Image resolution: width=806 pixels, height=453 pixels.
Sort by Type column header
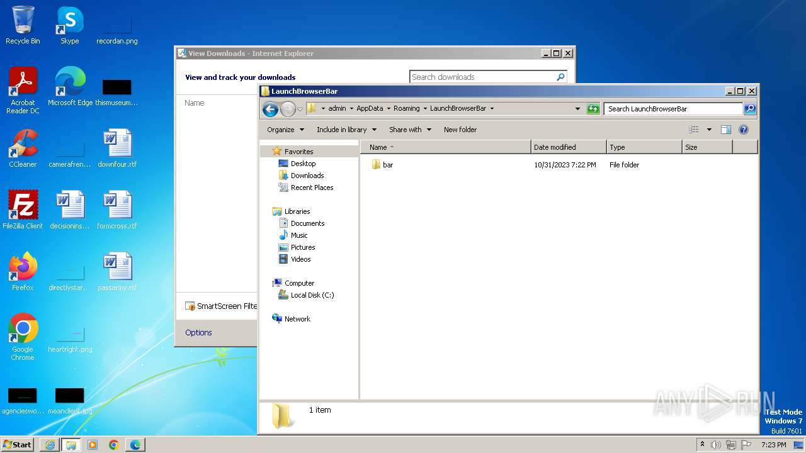coord(644,147)
